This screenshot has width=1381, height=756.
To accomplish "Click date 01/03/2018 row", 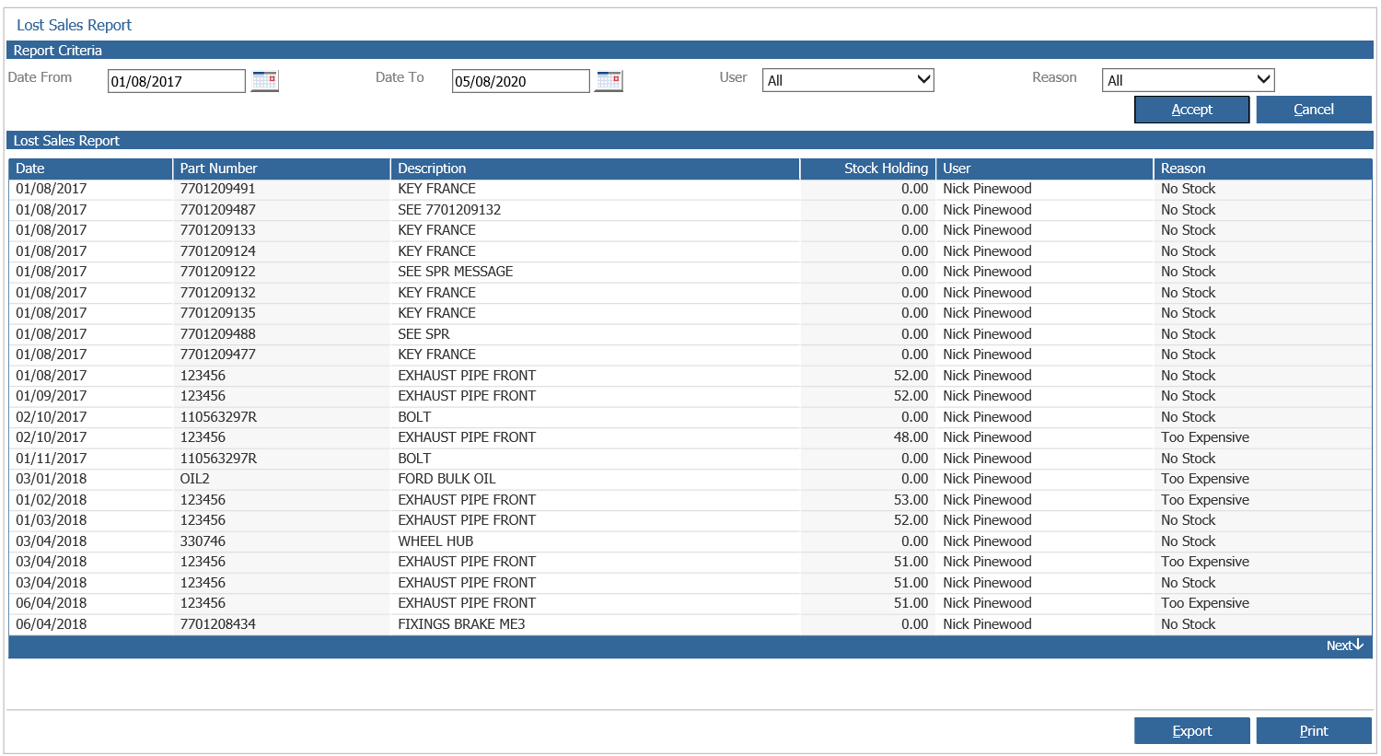I will [x=52, y=520].
